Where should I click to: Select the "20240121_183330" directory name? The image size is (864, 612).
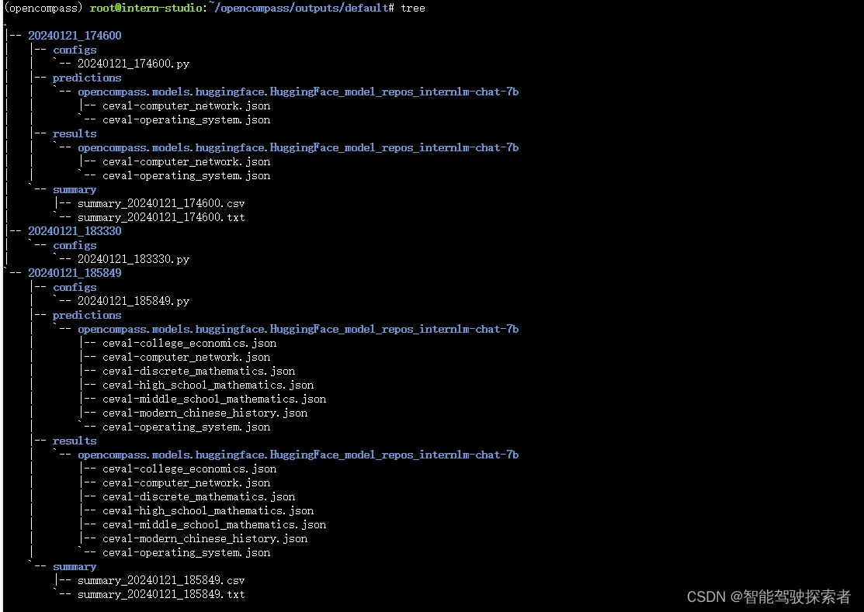pyautogui.click(x=75, y=231)
